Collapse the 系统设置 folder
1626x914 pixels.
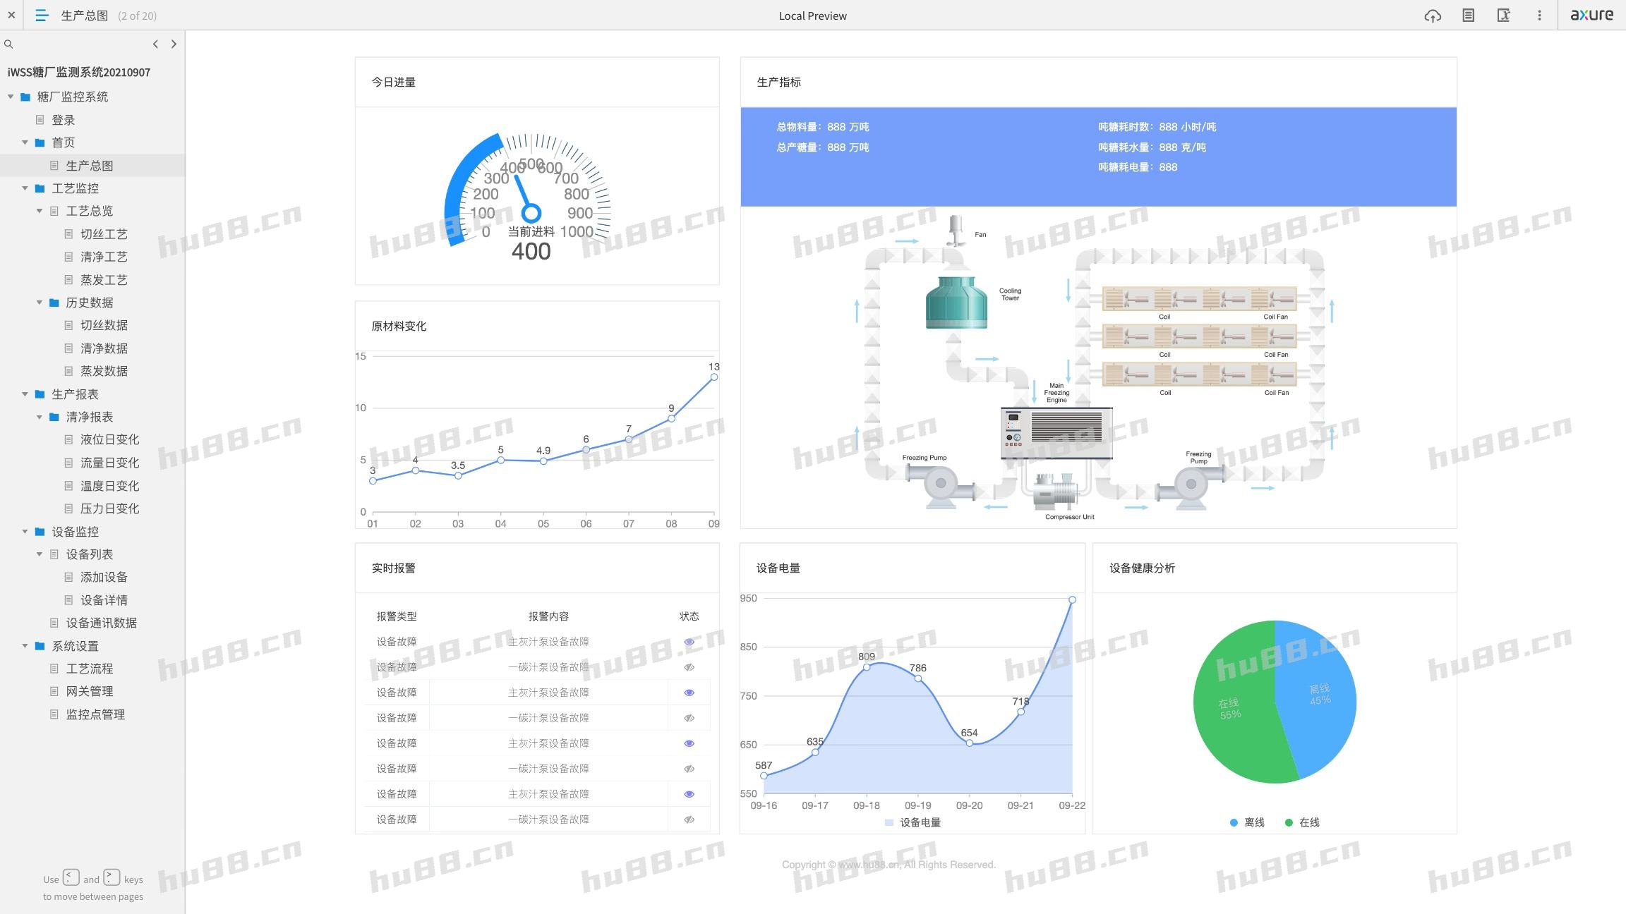tap(25, 646)
